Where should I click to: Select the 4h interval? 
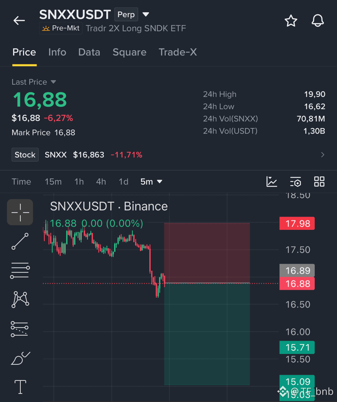pyautogui.click(x=101, y=182)
